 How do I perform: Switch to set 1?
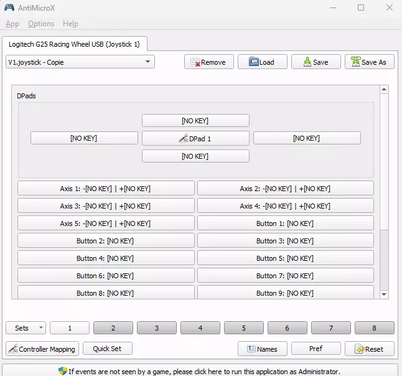click(x=70, y=328)
